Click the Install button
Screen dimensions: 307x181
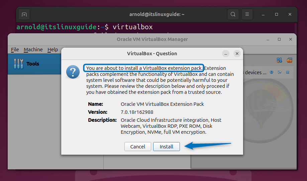[166, 147]
